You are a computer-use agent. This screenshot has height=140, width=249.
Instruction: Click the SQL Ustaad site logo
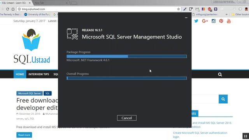pyautogui.click(x=32, y=46)
